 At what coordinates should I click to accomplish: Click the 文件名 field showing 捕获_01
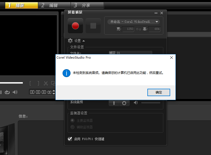point(130,53)
